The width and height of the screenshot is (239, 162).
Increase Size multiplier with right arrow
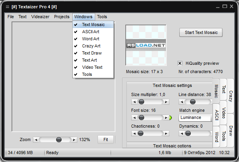click(x=166, y=102)
